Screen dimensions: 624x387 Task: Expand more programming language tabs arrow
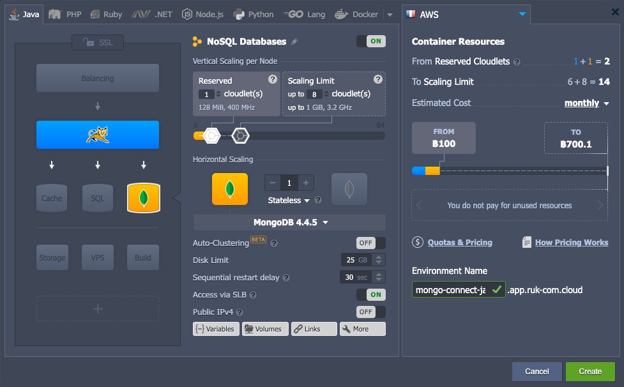tap(390, 15)
